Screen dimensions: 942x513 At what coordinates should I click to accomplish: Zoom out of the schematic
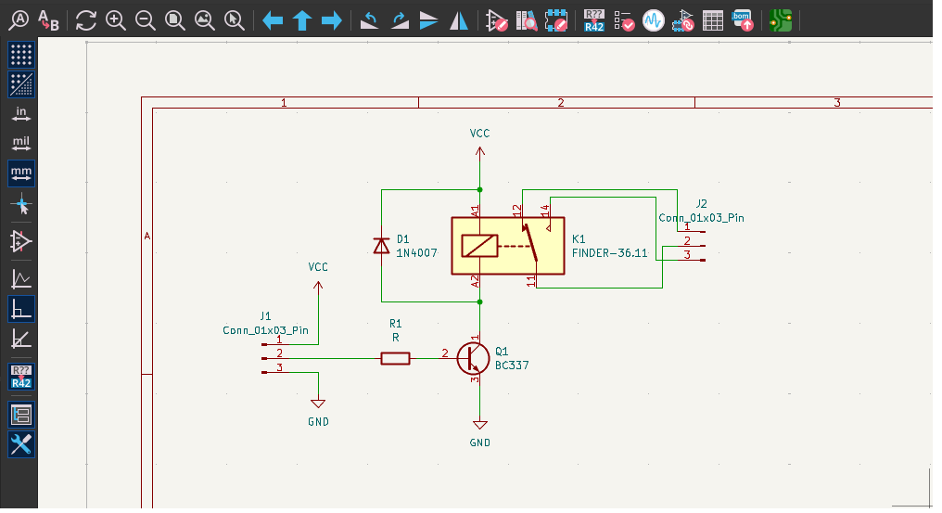point(145,19)
